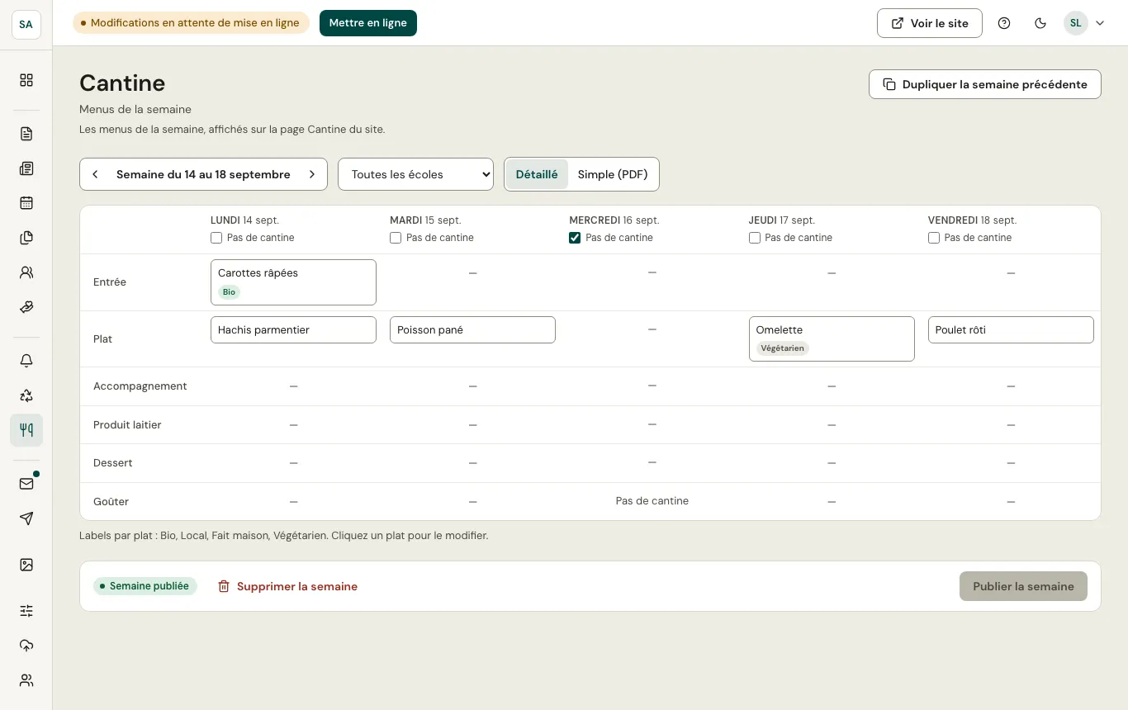The width and height of the screenshot is (1128, 710).
Task: Click Supprimer la semaine link
Action: 287,586
